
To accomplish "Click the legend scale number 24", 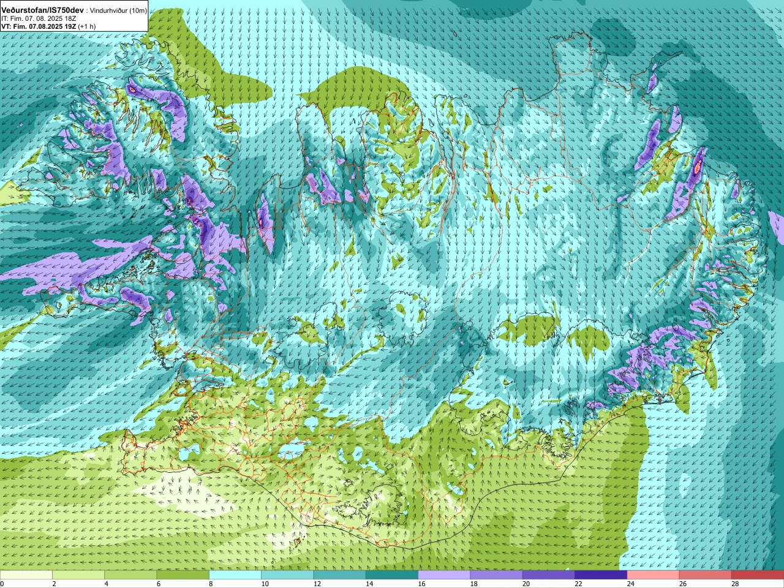I will tap(630, 584).
